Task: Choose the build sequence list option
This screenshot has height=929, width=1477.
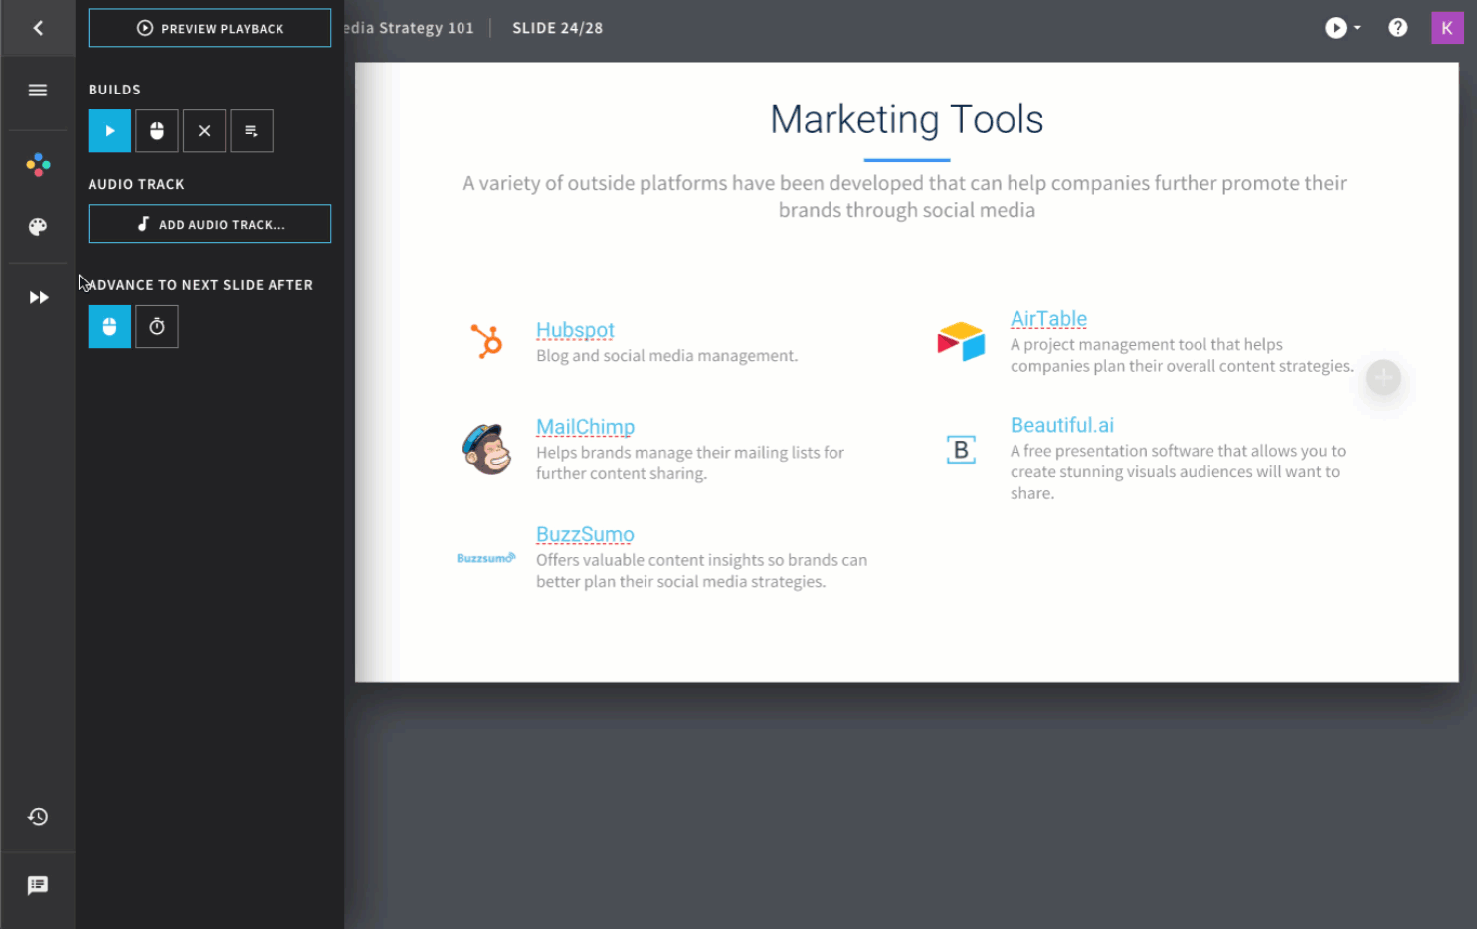Action: coord(252,131)
